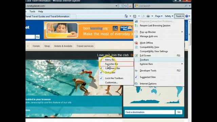Image resolution: width=217 pixels, height=122 pixels.
Task: Open the Safety dropdown menu
Action: 169,16
